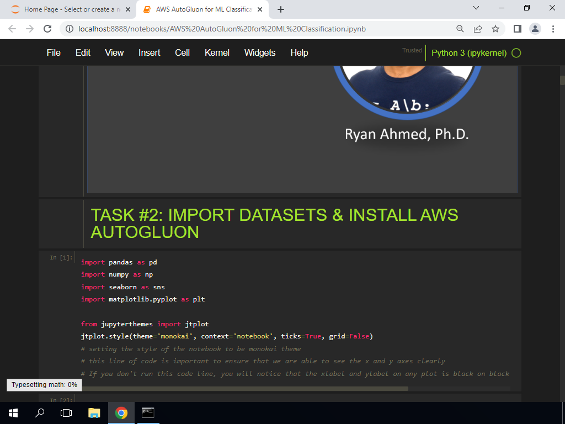Screen dimensions: 565x424
Task: Click the monokai theme comment line
Action: [191, 349]
